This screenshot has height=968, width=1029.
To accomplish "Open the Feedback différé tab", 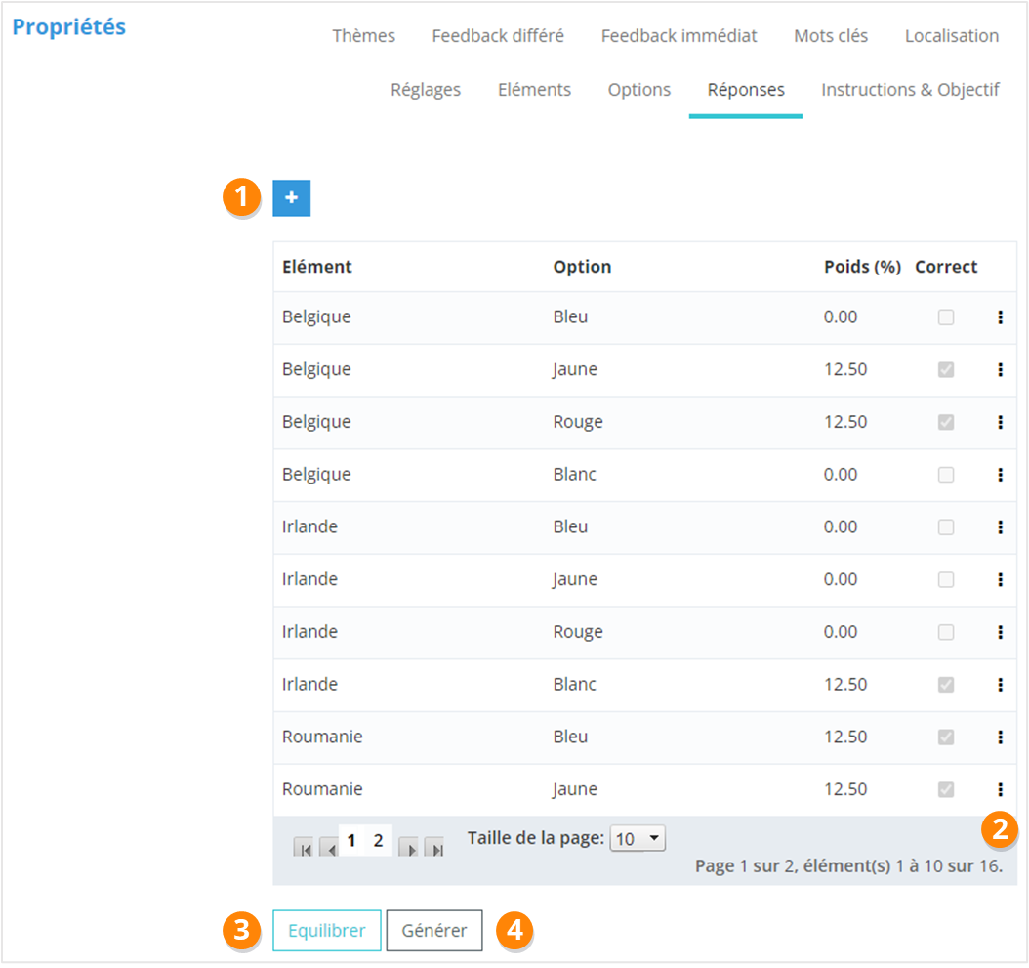I will [x=498, y=36].
